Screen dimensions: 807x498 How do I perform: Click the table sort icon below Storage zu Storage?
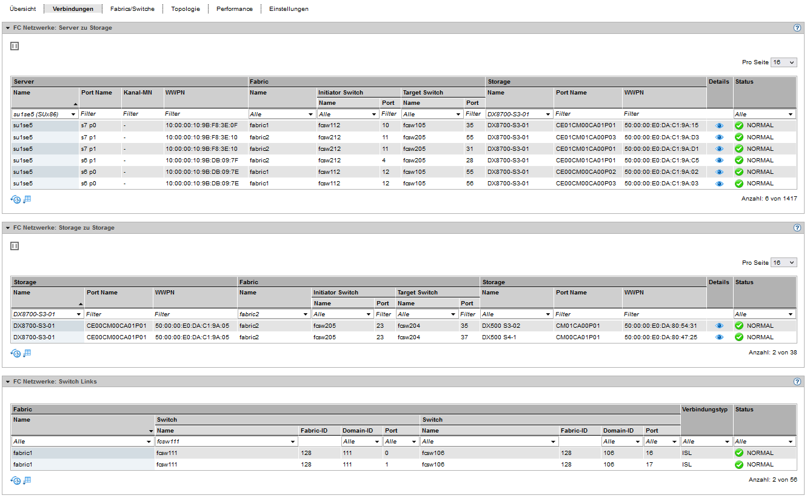tap(27, 353)
